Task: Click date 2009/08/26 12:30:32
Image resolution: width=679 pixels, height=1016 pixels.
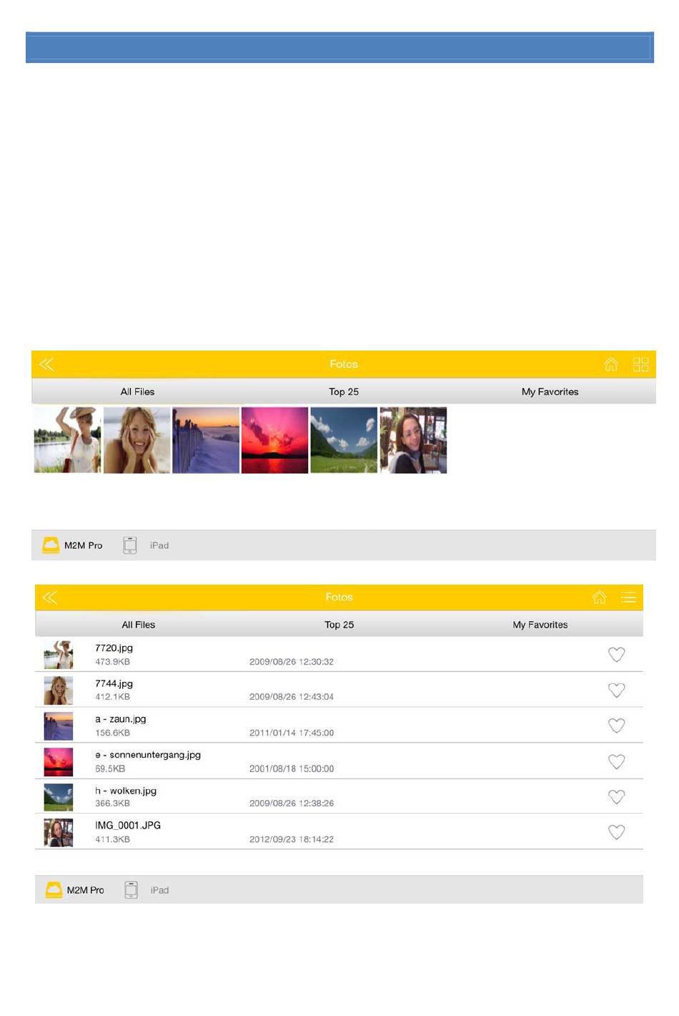Action: click(292, 662)
